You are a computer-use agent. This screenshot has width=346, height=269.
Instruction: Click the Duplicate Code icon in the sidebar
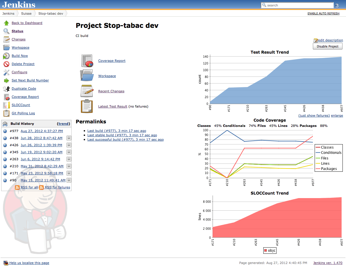[6, 89]
